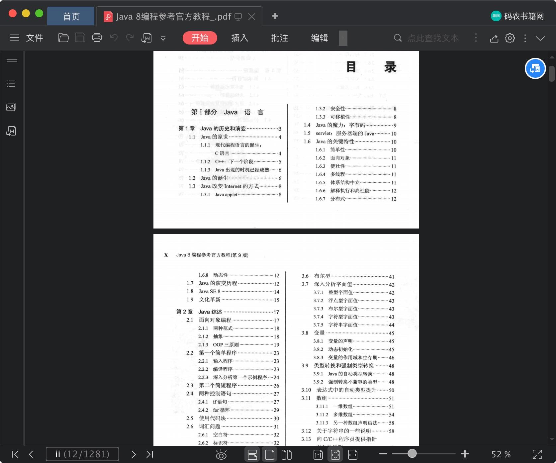556x463 pixels.
Task: Enable continuous scroll view mode
Action: coord(252,454)
